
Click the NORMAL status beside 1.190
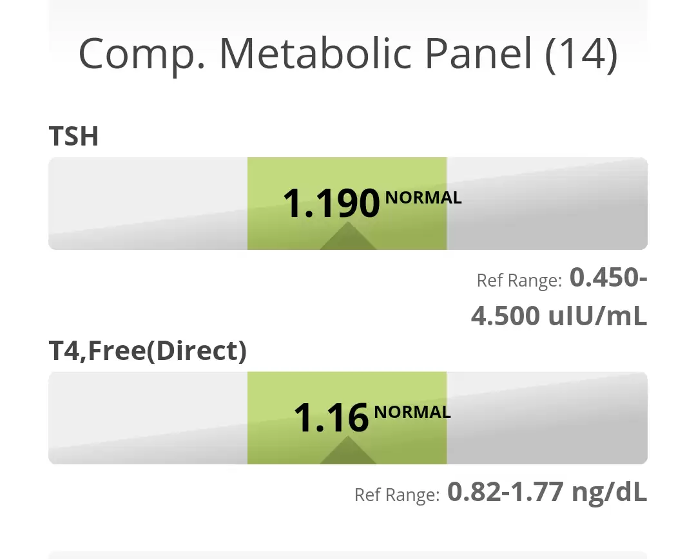click(x=423, y=198)
